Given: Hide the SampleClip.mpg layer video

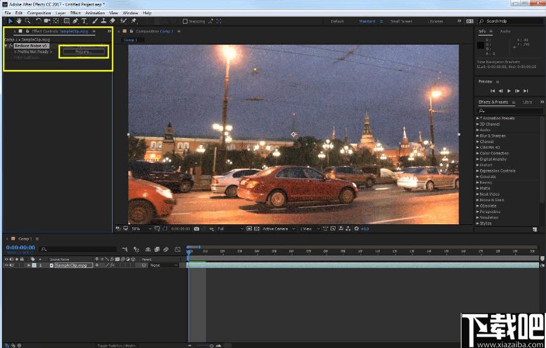Looking at the screenshot, I should tap(6, 266).
